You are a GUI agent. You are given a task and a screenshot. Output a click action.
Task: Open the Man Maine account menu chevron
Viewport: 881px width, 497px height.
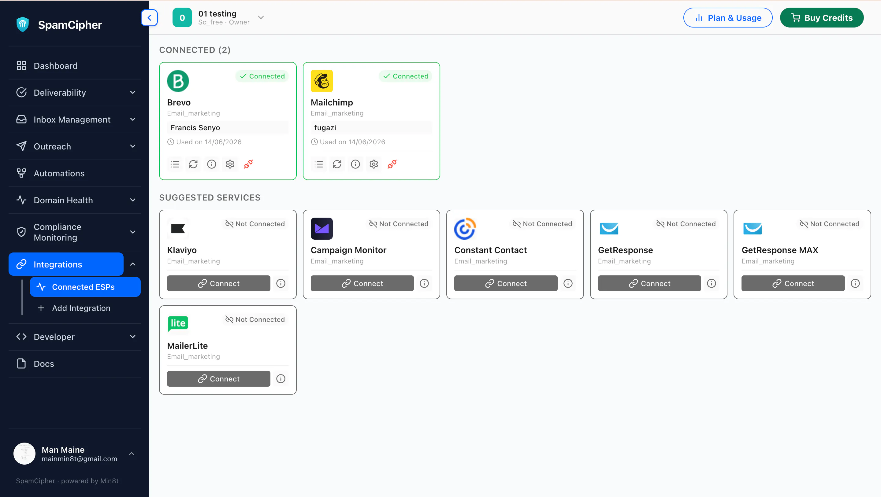tap(131, 454)
